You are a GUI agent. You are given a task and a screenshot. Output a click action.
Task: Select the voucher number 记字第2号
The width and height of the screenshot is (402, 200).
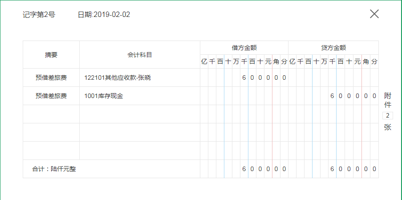pyautogui.click(x=39, y=15)
